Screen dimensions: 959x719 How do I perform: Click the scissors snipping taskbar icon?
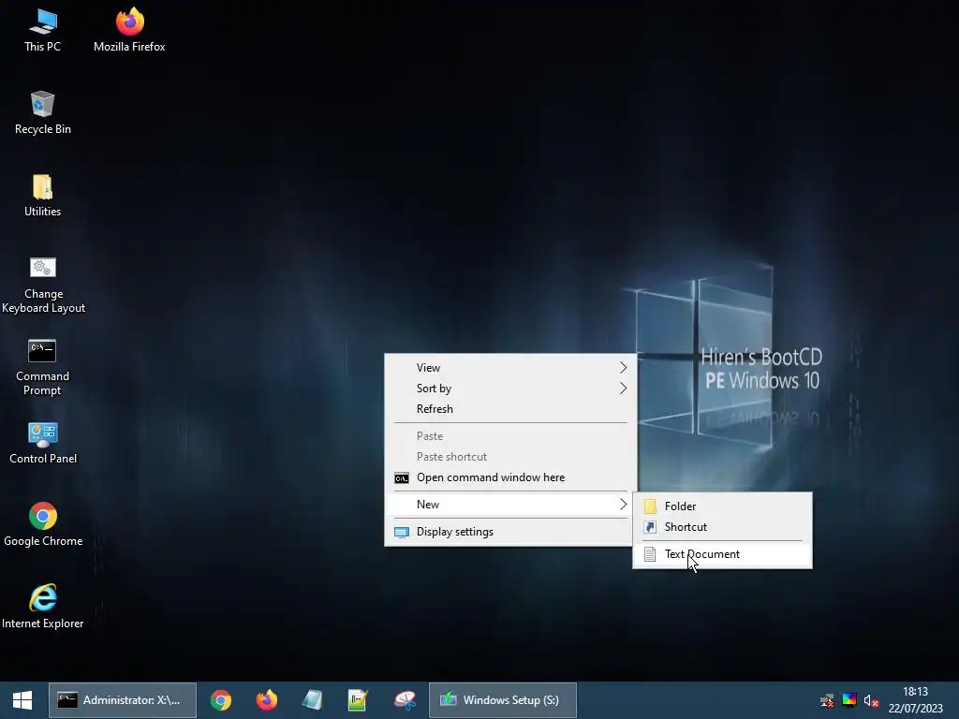pos(405,700)
